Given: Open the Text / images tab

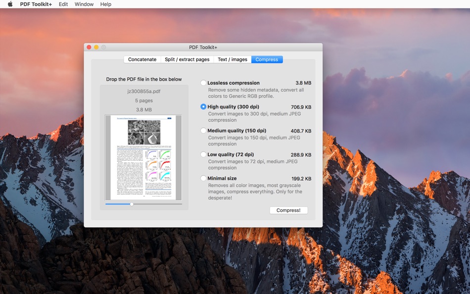Looking at the screenshot, I should pyautogui.click(x=233, y=59).
